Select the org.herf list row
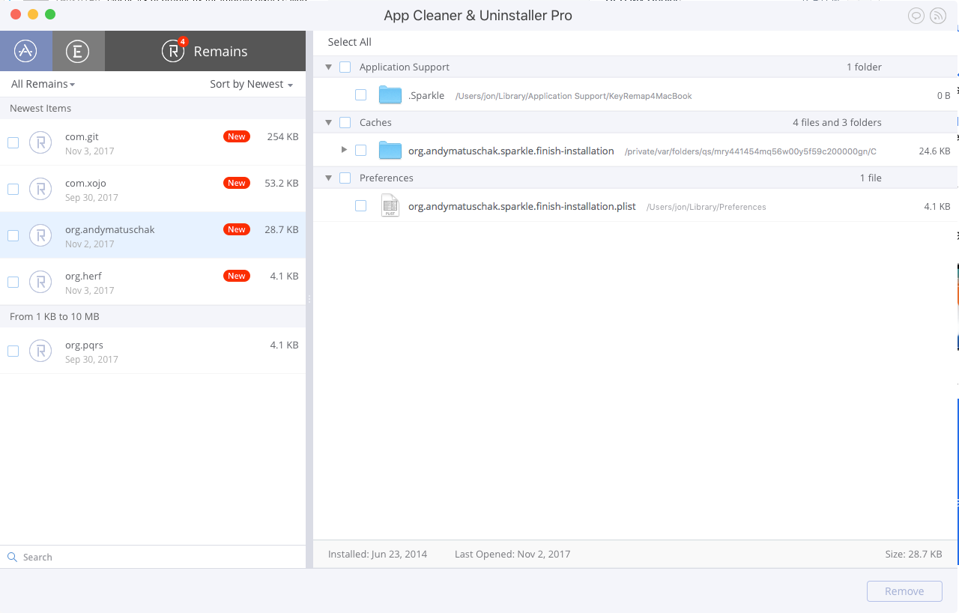 [x=153, y=282]
